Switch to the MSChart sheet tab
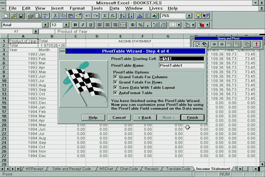The width and height of the screenshot is (265, 177). tap(106, 169)
